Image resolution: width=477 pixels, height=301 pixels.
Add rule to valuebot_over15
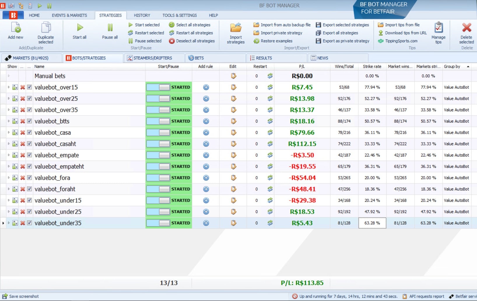pyautogui.click(x=206, y=87)
